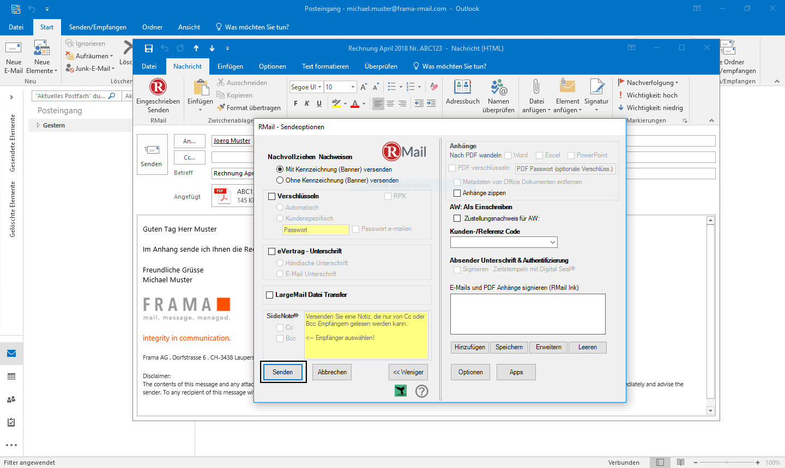Viewport: 785px width, 468px height.
Task: Open the font size 10 dropdown
Action: point(353,87)
